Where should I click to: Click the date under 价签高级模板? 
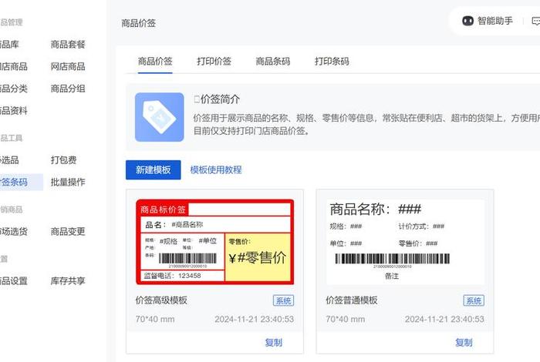click(254, 319)
